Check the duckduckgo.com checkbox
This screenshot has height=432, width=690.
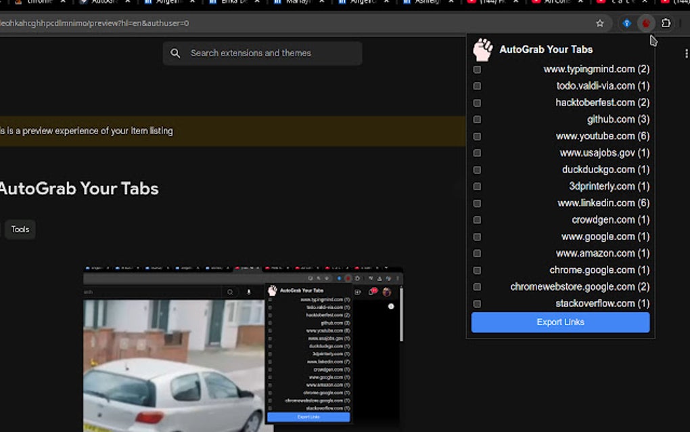coord(477,169)
